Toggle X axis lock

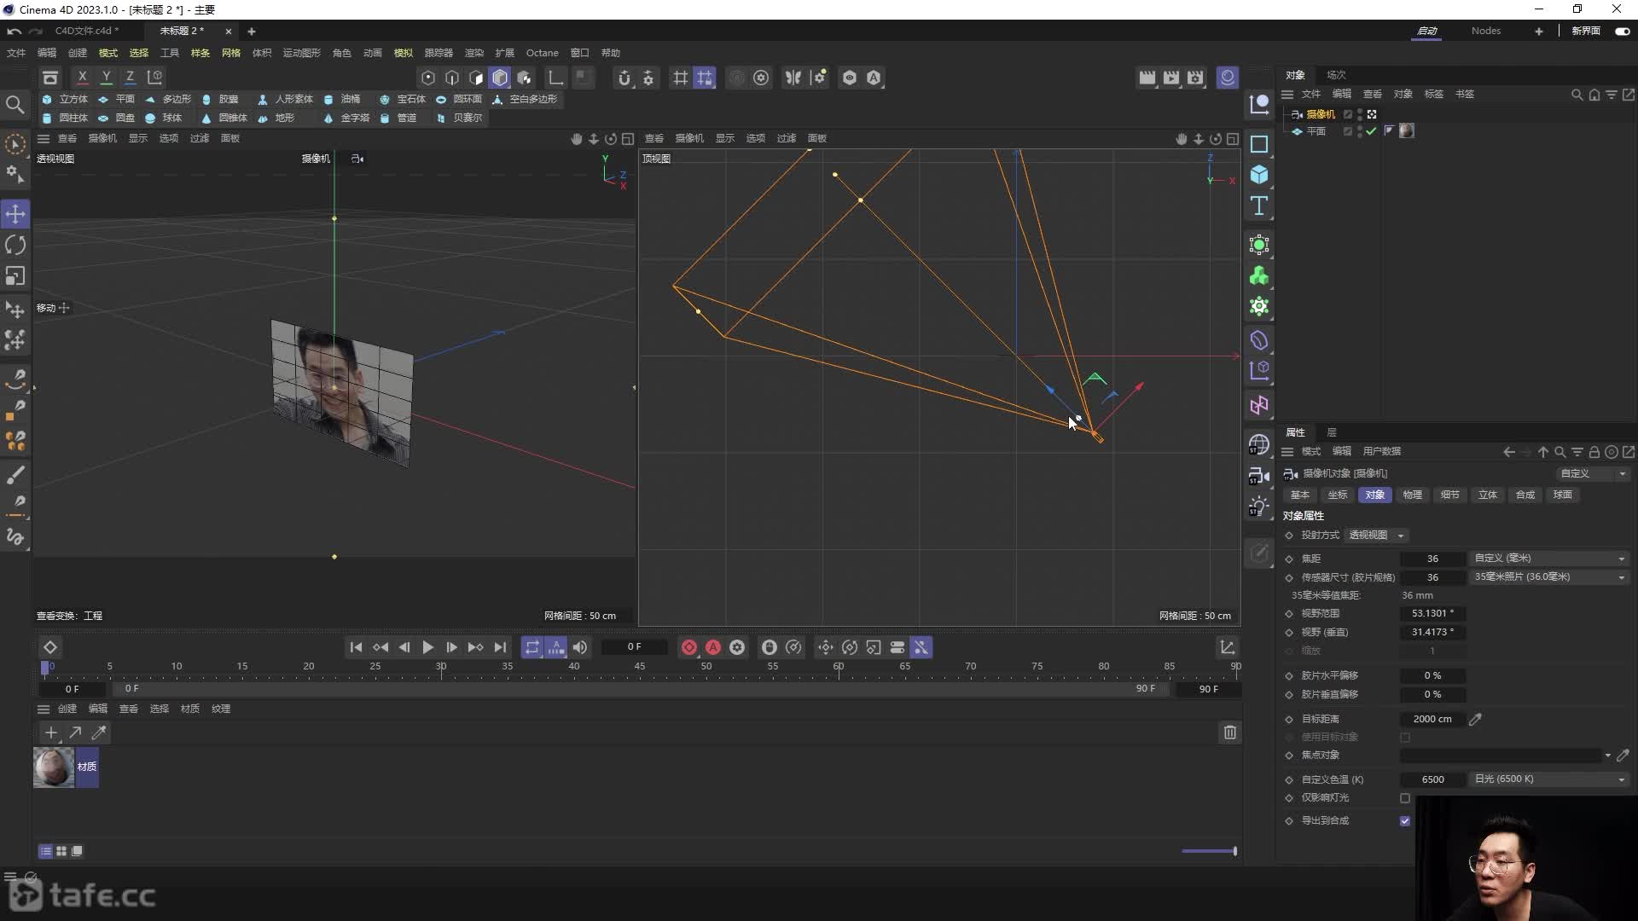[x=82, y=78]
